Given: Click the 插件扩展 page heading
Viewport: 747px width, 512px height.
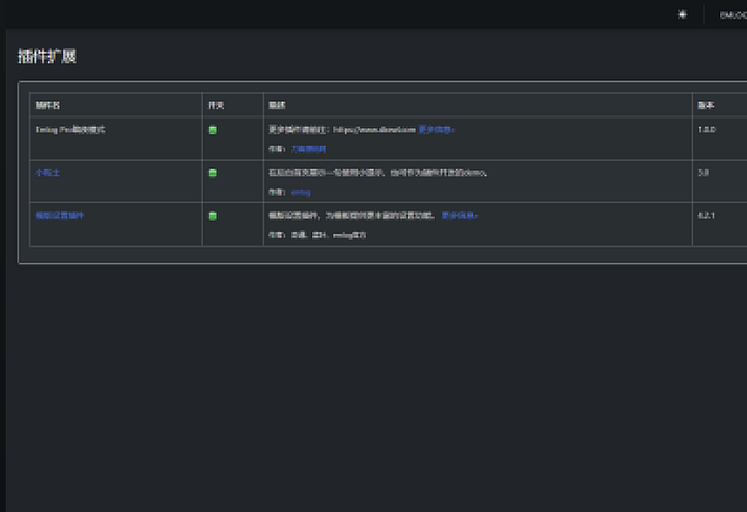Looking at the screenshot, I should pyautogui.click(x=47, y=57).
